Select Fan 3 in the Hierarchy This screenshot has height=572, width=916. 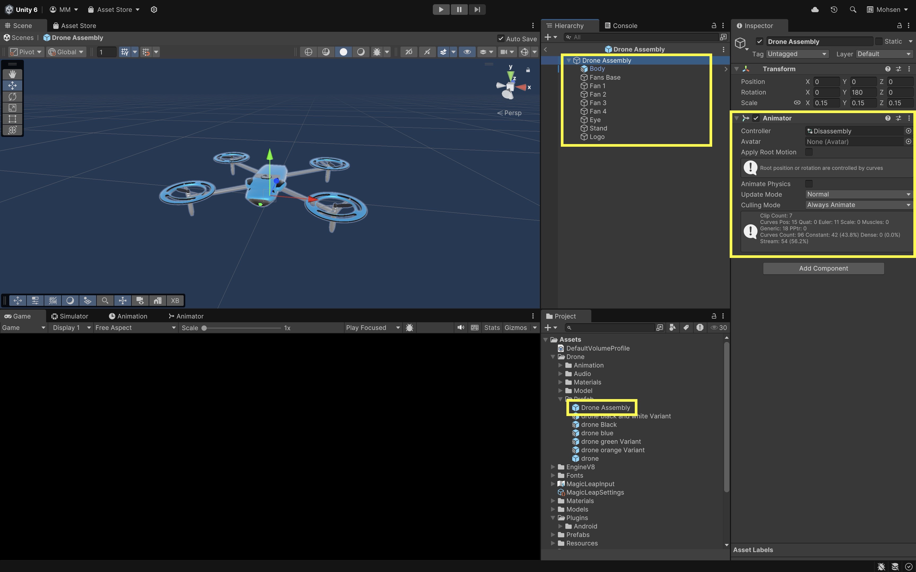pyautogui.click(x=598, y=103)
